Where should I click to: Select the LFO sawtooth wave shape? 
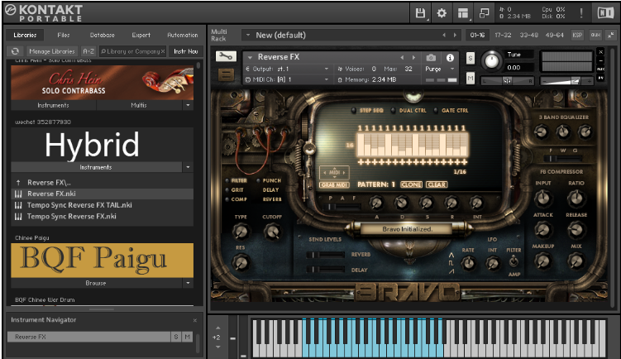[451, 271]
